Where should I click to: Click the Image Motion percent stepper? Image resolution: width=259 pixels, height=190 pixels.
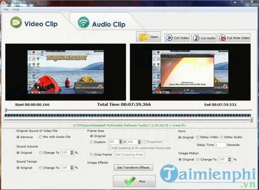point(230,160)
